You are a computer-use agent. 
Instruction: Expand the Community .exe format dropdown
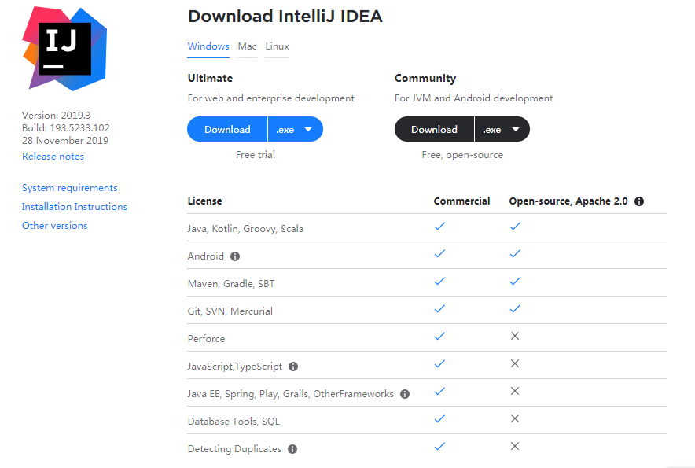click(502, 130)
